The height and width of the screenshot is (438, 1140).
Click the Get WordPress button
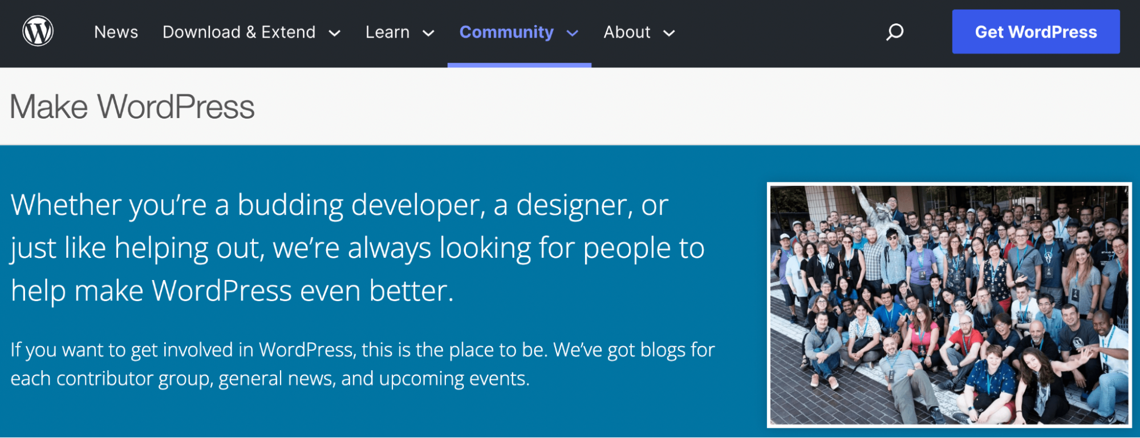[1036, 32]
